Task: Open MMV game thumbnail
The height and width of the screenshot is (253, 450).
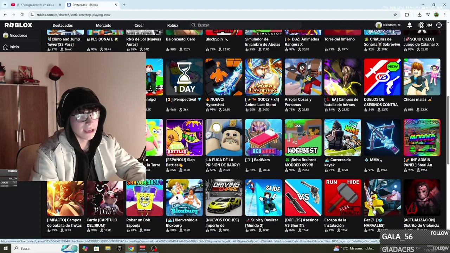Action: [382, 137]
